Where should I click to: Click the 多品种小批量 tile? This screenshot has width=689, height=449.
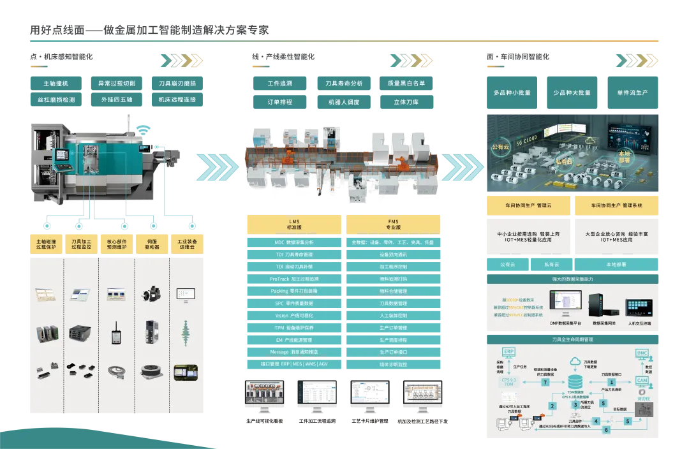[x=510, y=92]
